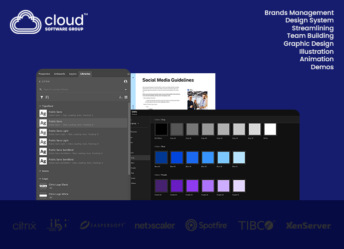Select the Layers tab
344x249 pixels.
click(x=73, y=74)
